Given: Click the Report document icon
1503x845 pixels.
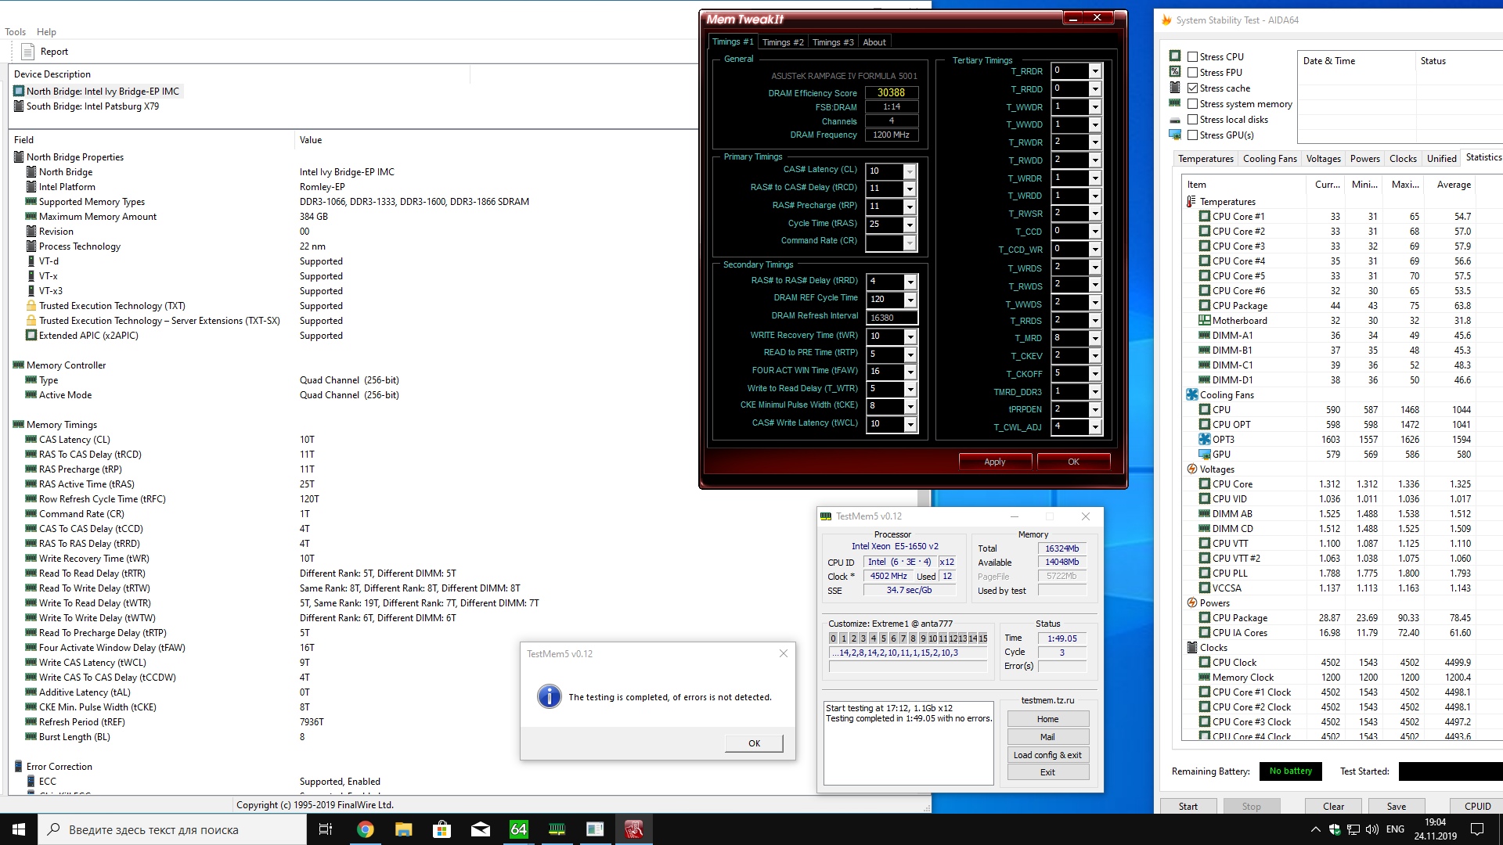Looking at the screenshot, I should coord(28,52).
